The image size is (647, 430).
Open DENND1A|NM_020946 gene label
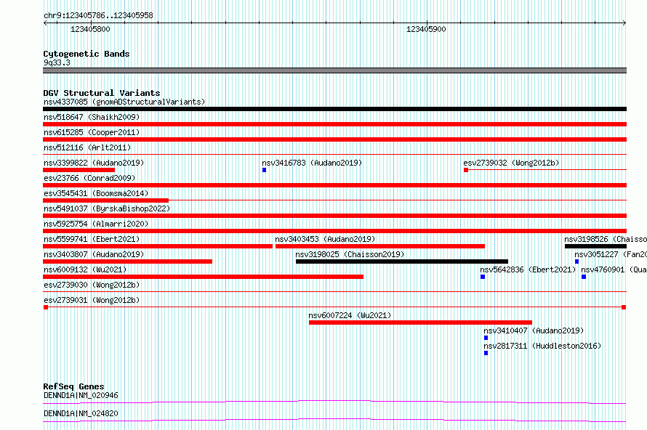click(81, 395)
